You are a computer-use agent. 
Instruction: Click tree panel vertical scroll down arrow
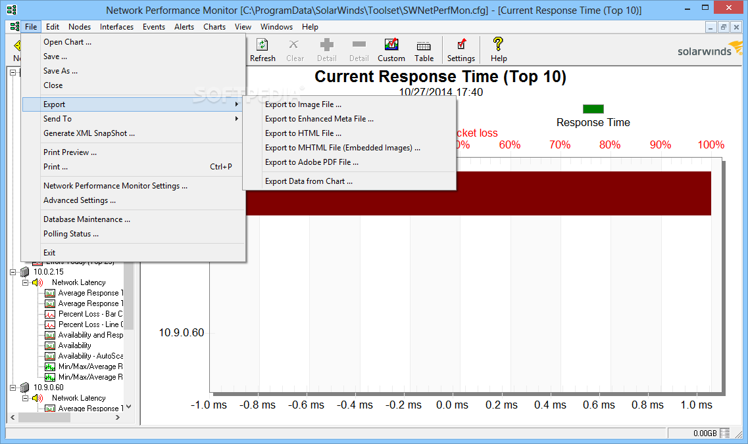tap(128, 407)
